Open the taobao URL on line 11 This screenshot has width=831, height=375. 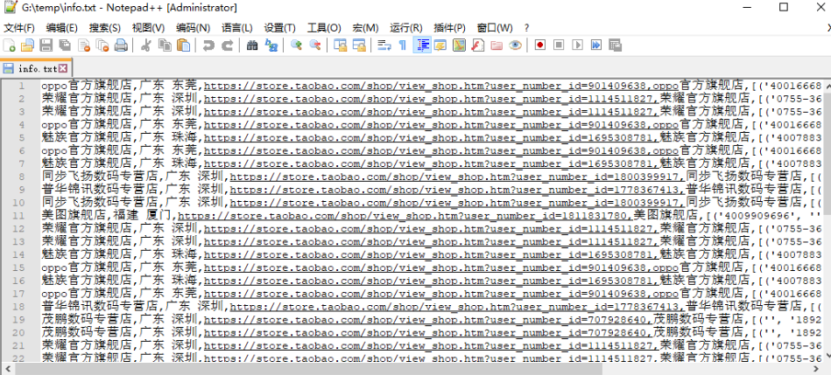[405, 215]
